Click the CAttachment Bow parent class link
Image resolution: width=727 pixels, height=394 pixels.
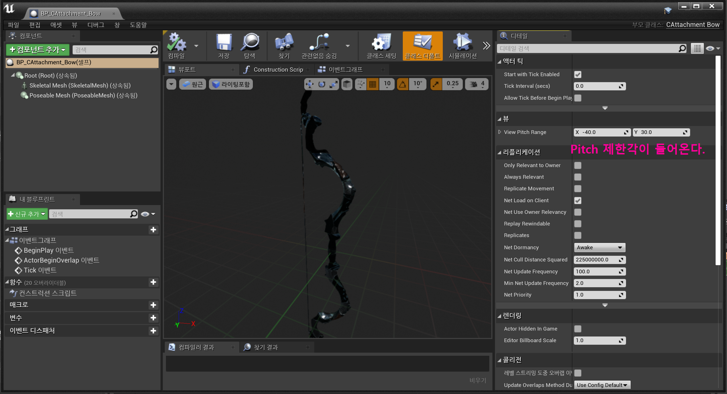[692, 25]
